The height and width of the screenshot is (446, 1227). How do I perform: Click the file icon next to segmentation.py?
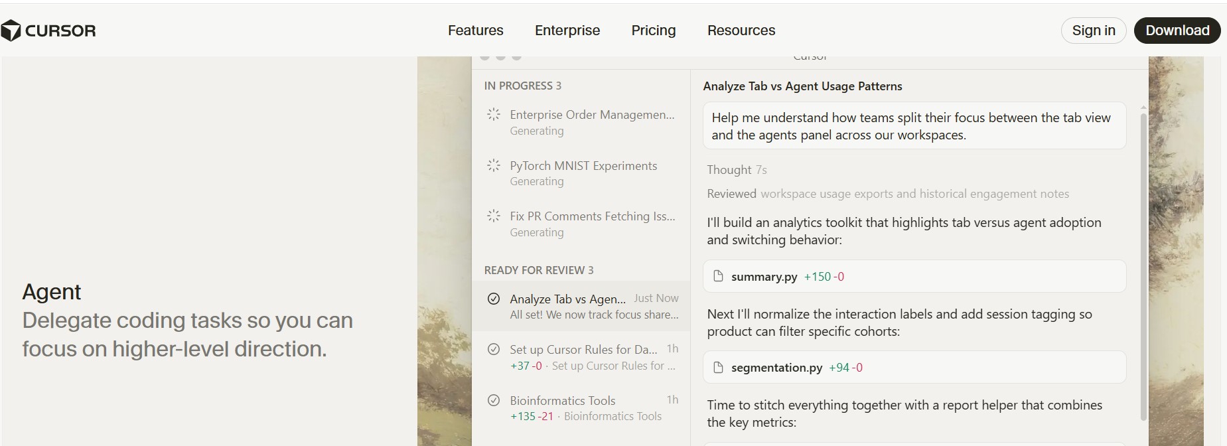718,367
